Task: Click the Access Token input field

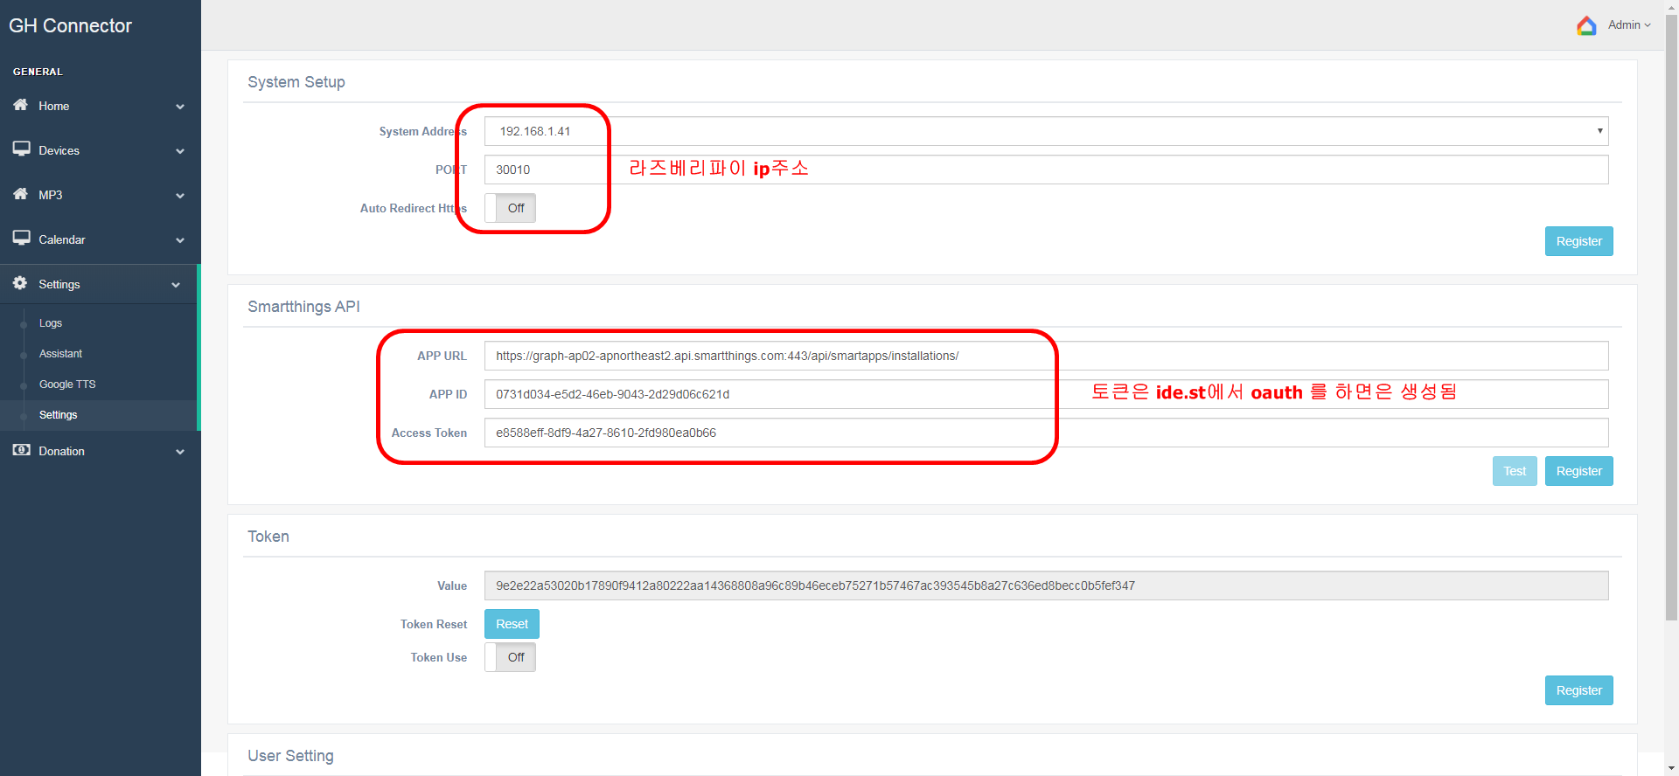Action: 1046,433
